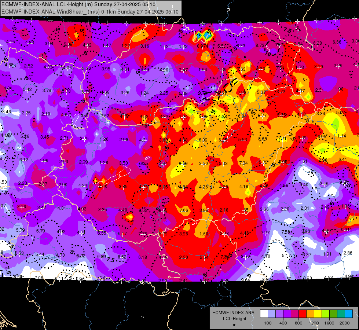Select the red swatch in the legend
Viewport: 359px width, 330px height.
pos(303,314)
